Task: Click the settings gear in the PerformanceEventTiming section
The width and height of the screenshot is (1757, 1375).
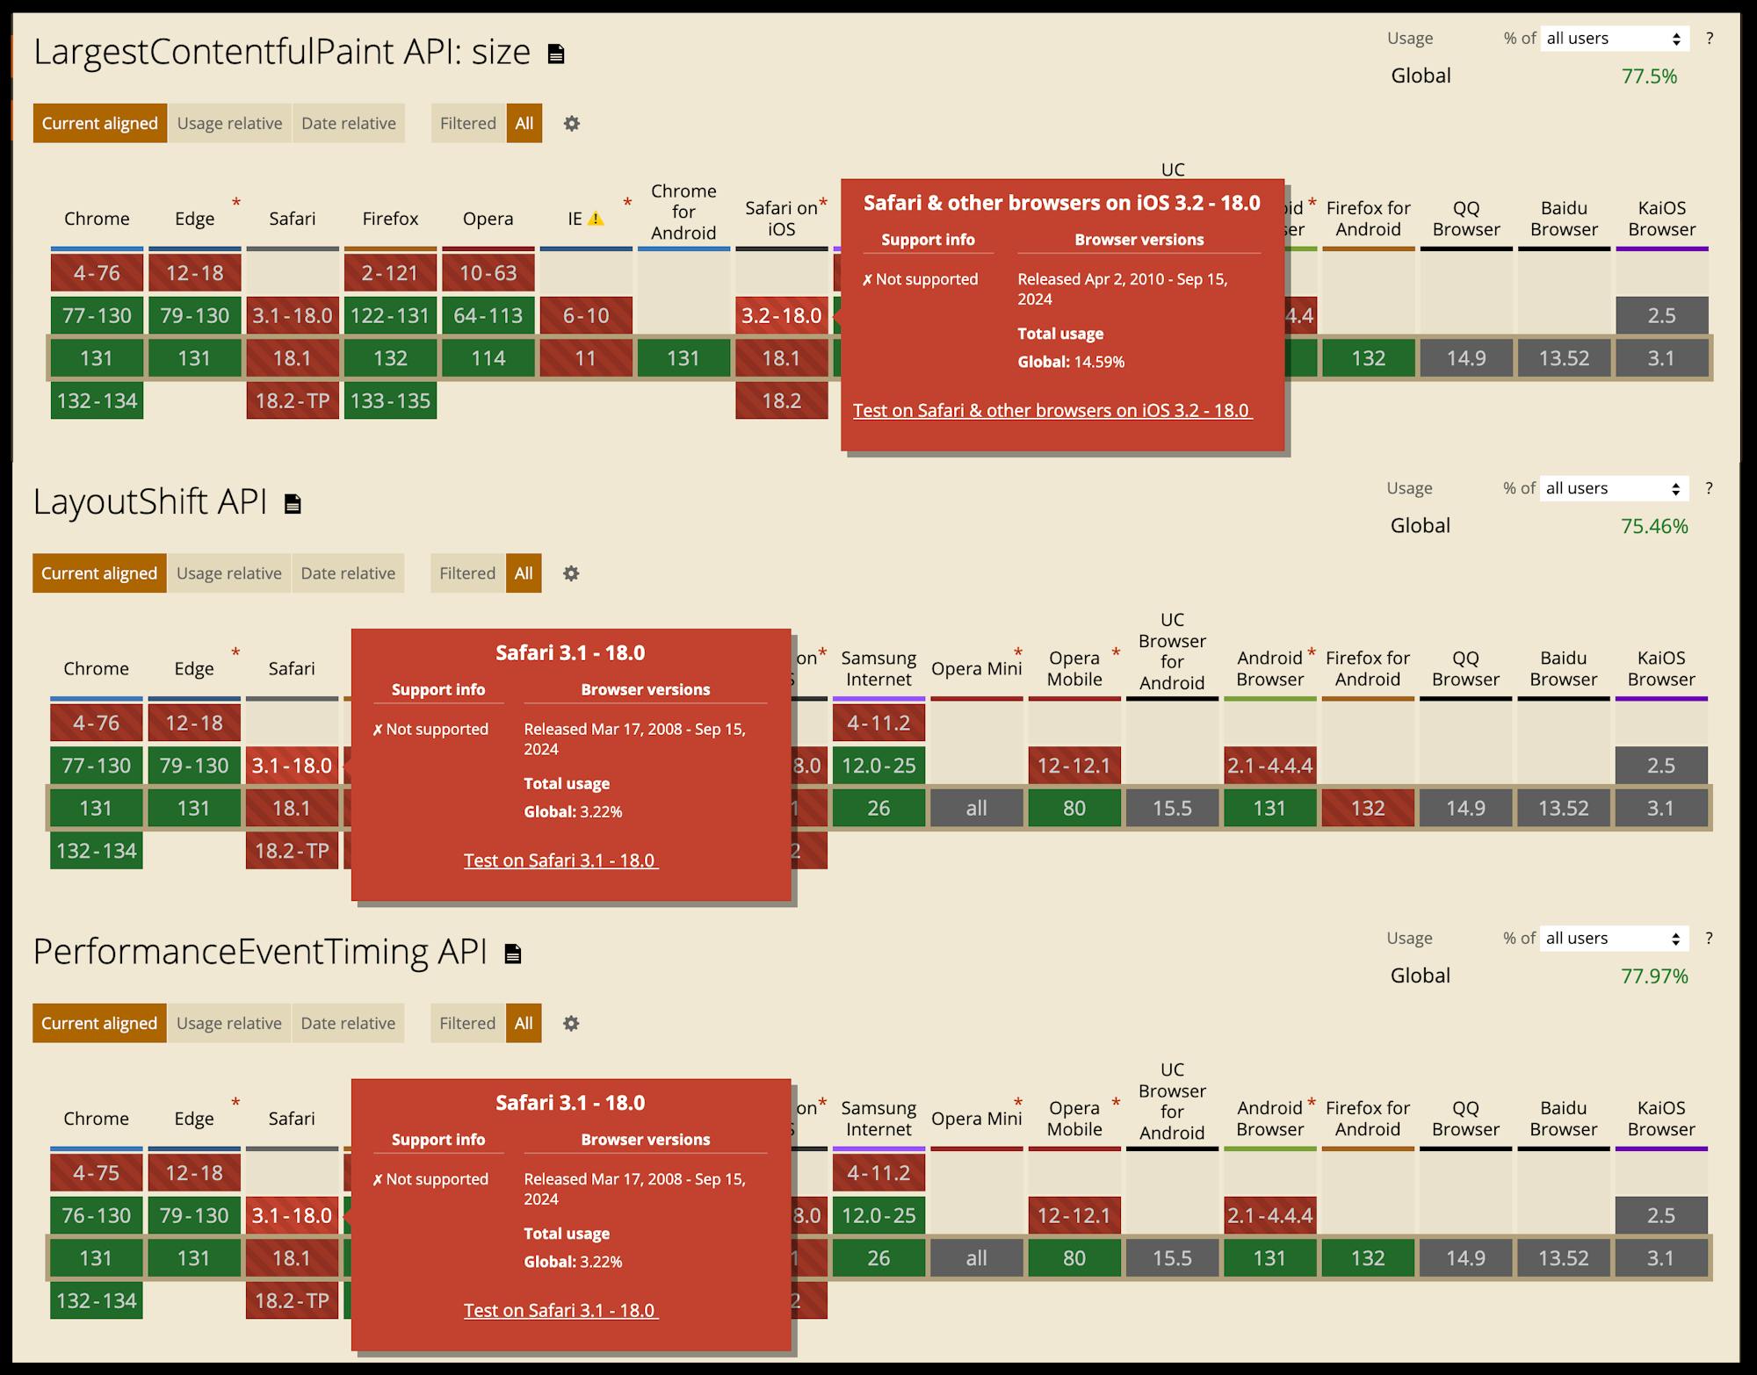Action: coord(571,1024)
